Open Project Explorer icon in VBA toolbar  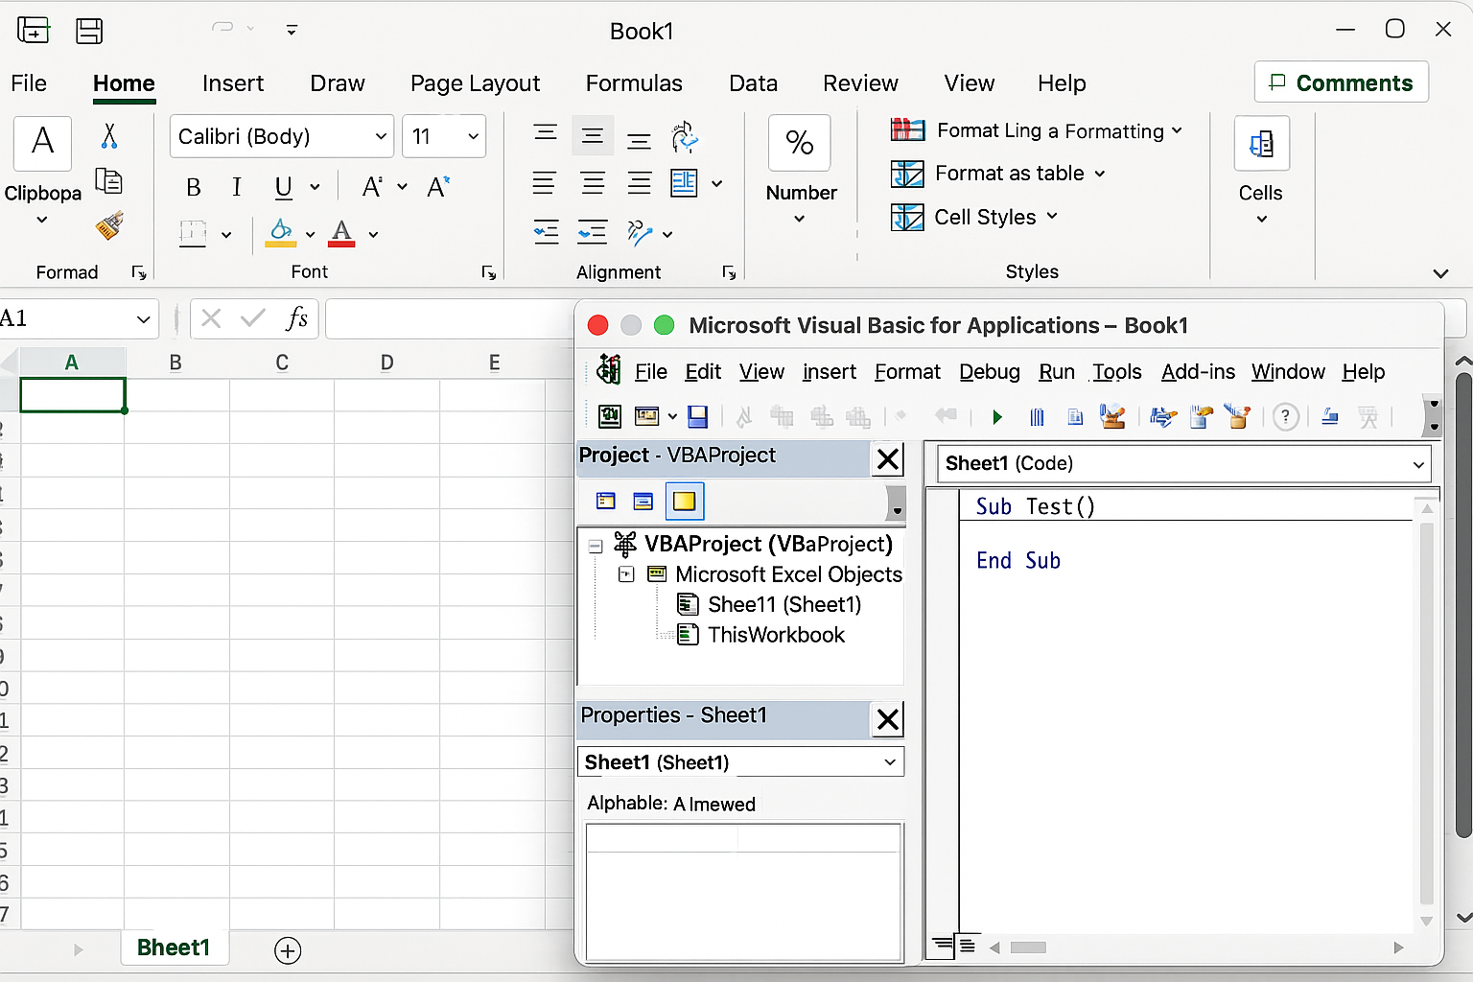pyautogui.click(x=1163, y=416)
